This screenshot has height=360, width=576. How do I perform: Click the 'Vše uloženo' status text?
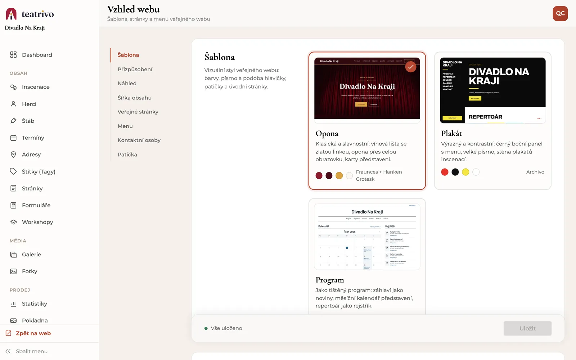point(226,328)
